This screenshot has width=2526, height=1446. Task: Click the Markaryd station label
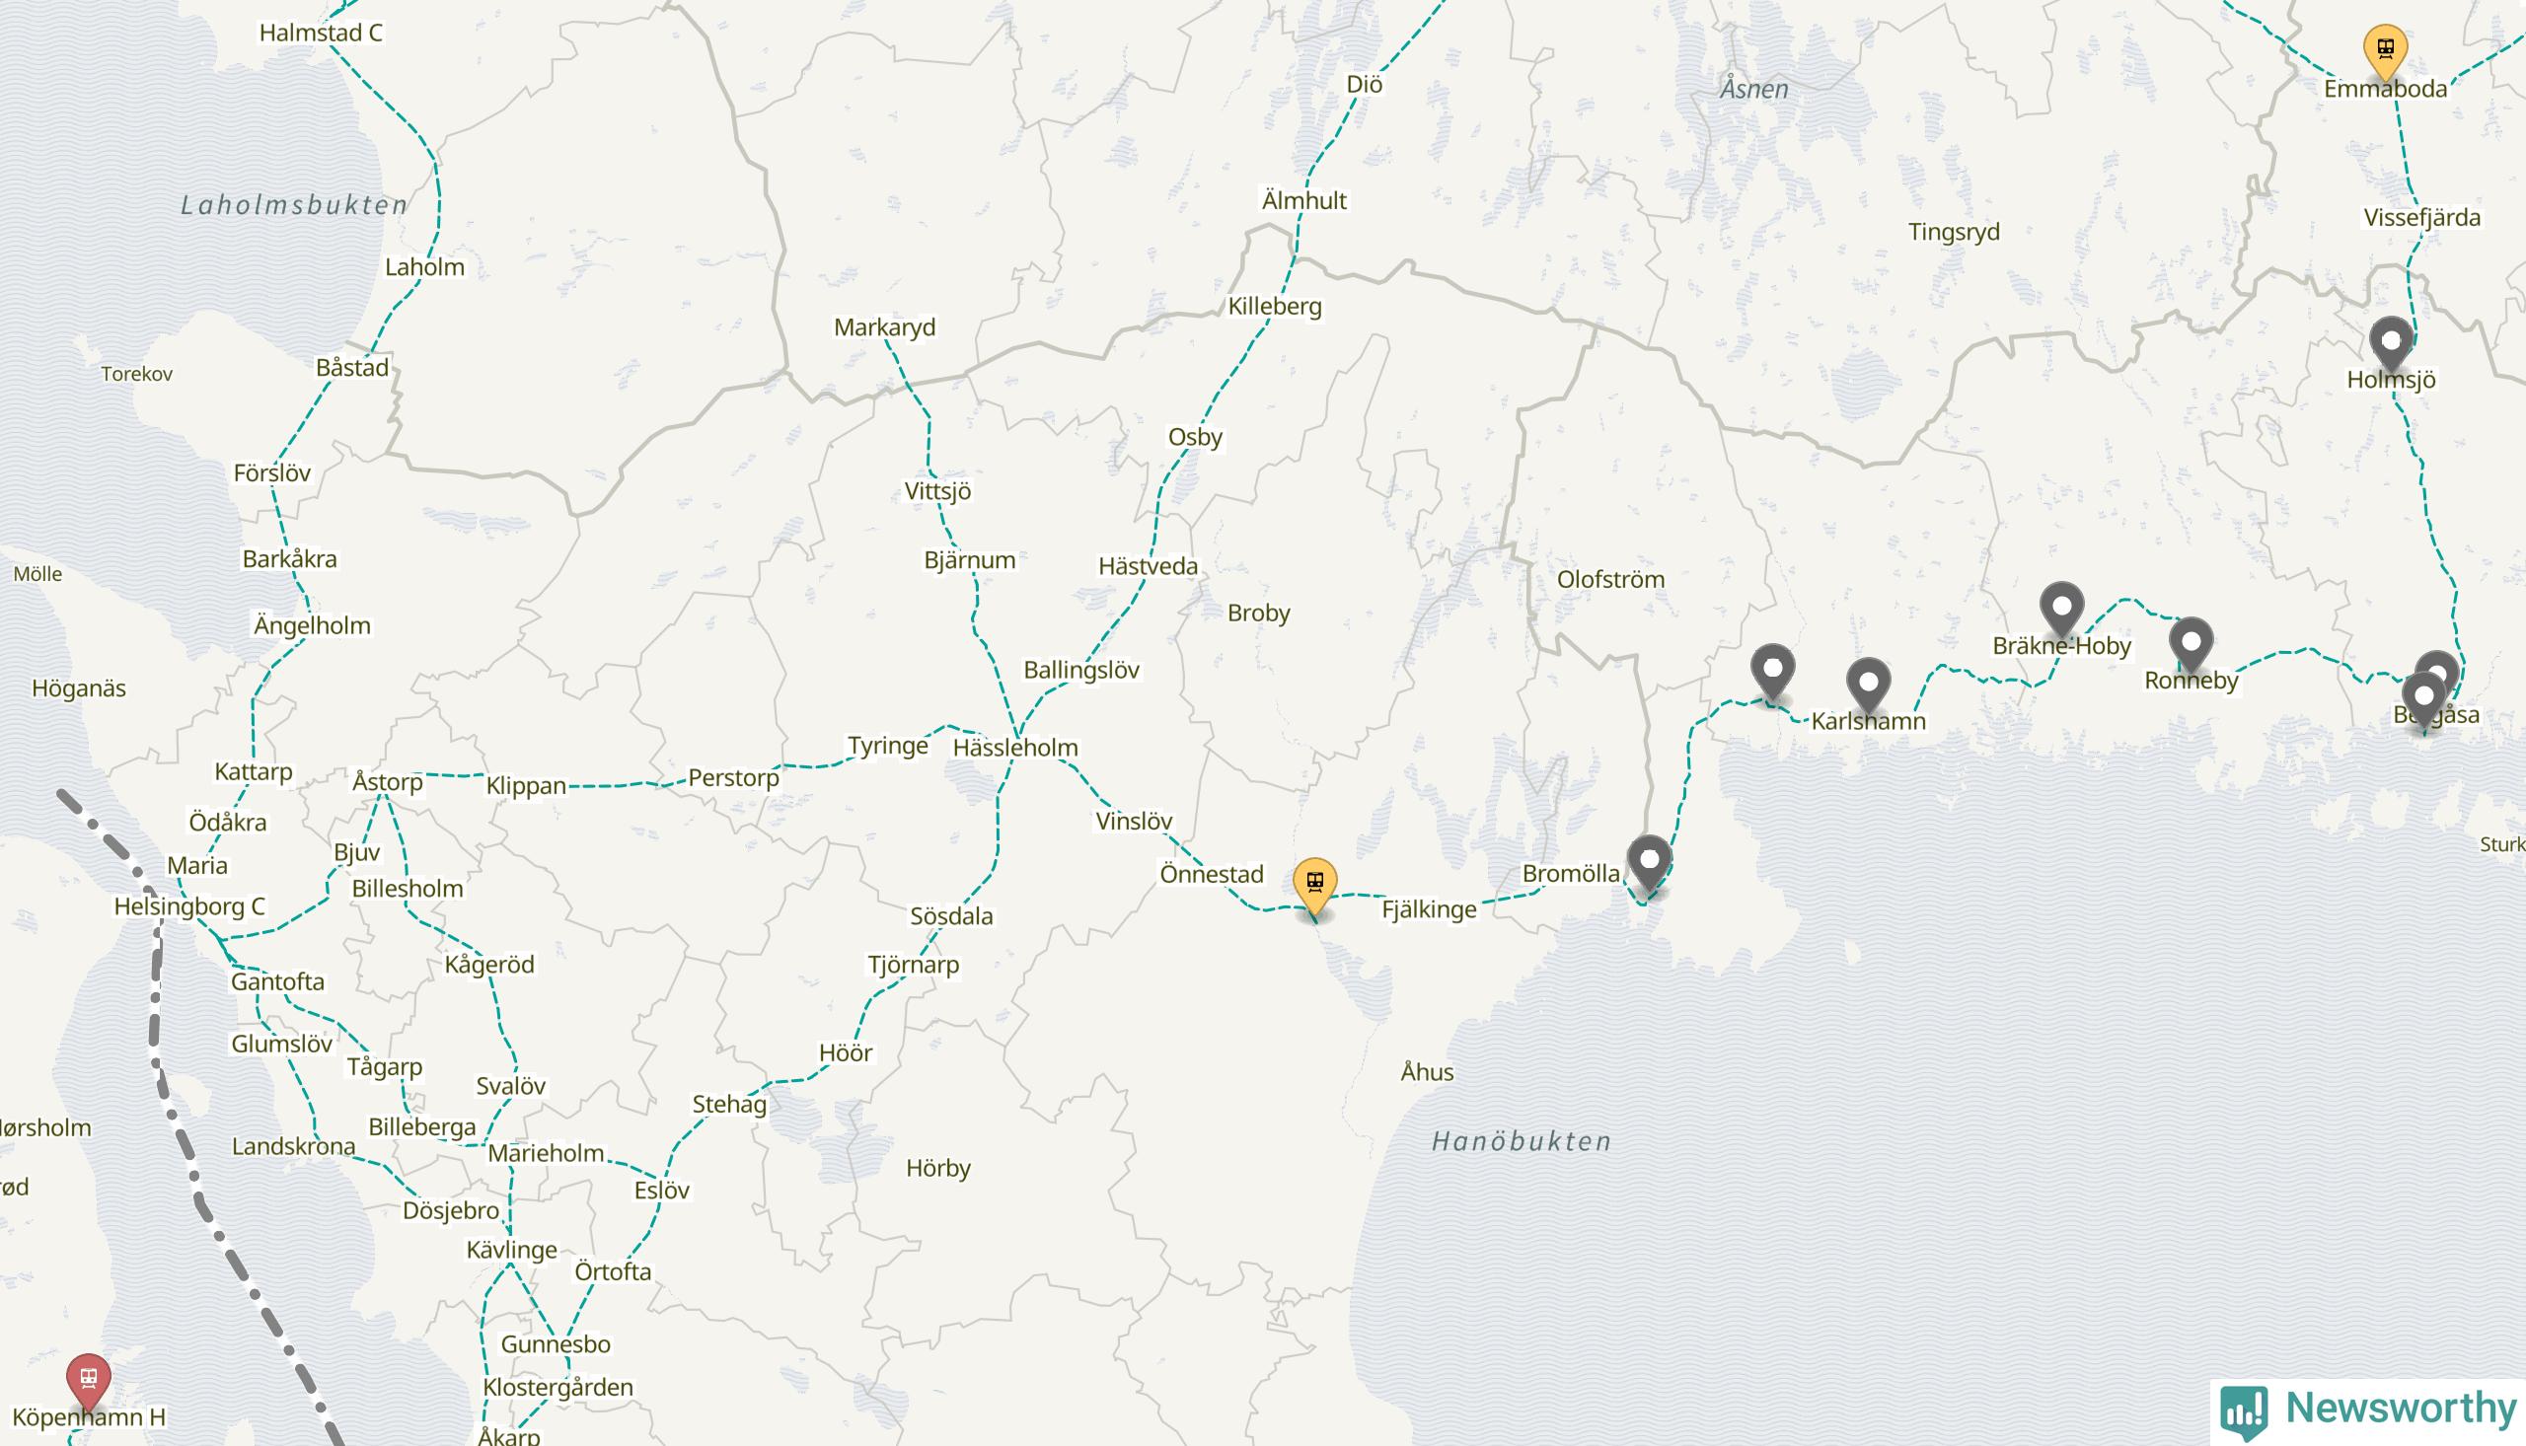(x=885, y=327)
